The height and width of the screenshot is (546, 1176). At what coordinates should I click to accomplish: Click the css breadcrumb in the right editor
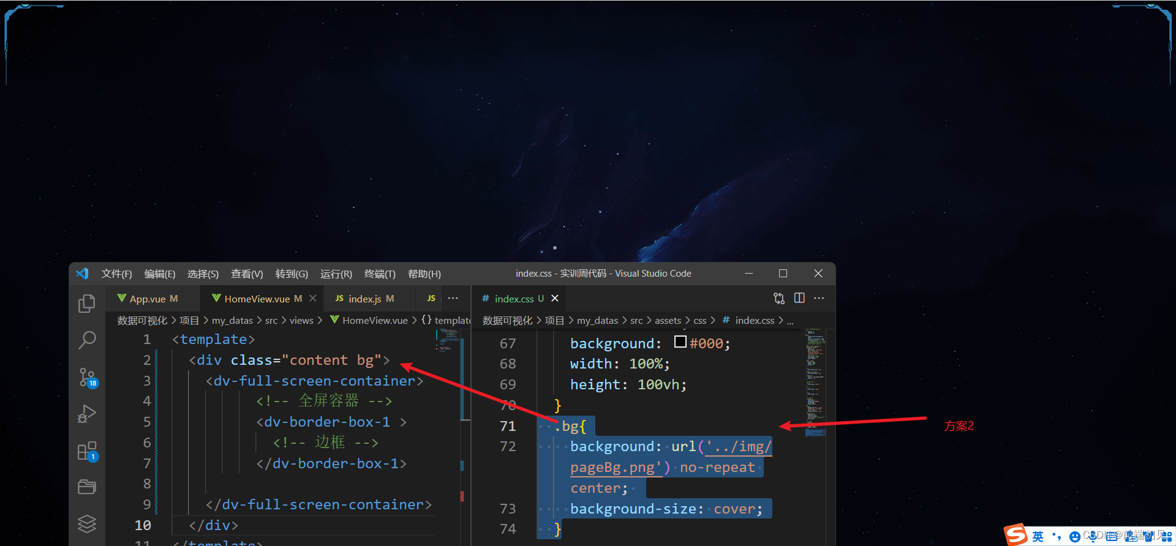click(x=699, y=320)
